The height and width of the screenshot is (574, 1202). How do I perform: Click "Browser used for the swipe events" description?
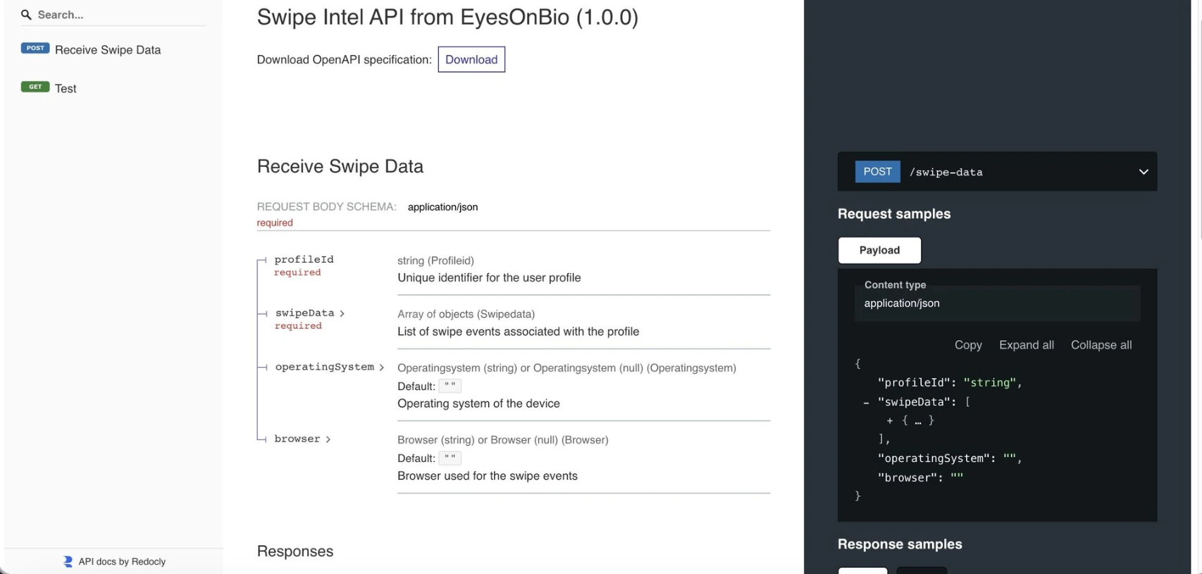pos(488,476)
